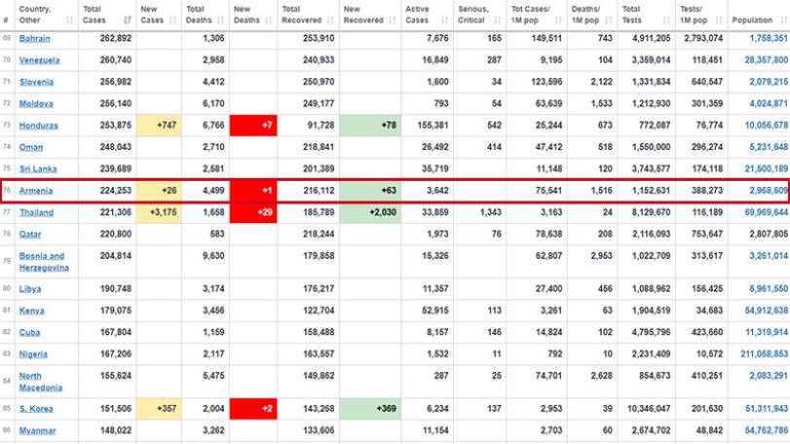Open the S. Korea country link

coord(36,409)
